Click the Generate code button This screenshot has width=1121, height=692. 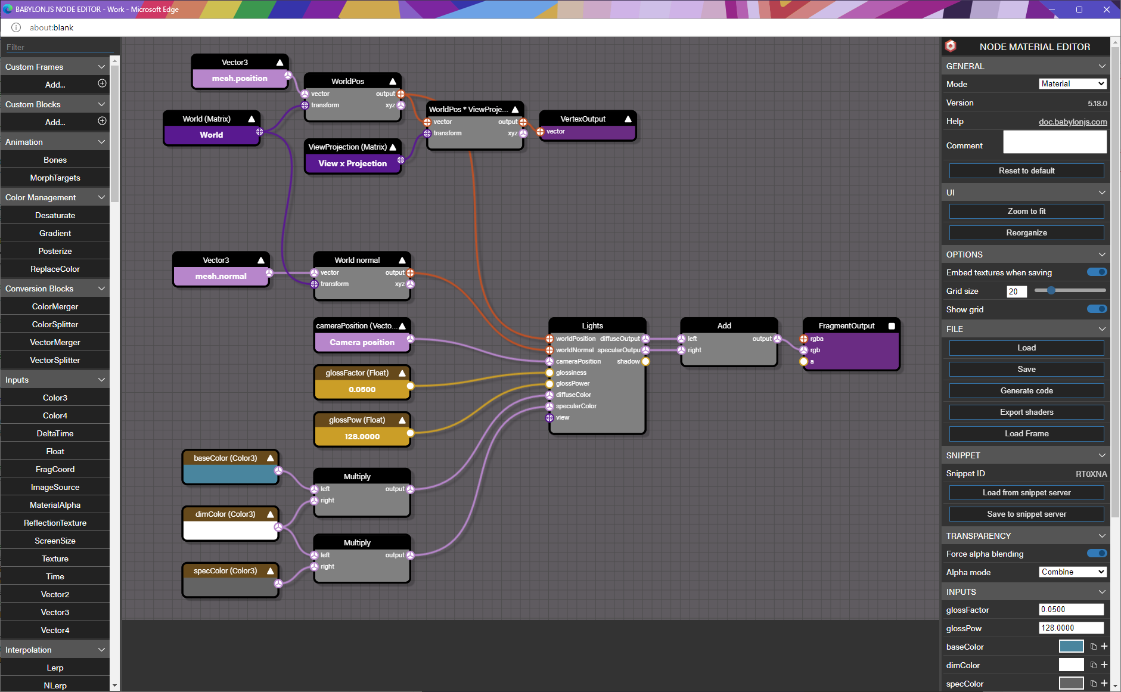(1026, 390)
